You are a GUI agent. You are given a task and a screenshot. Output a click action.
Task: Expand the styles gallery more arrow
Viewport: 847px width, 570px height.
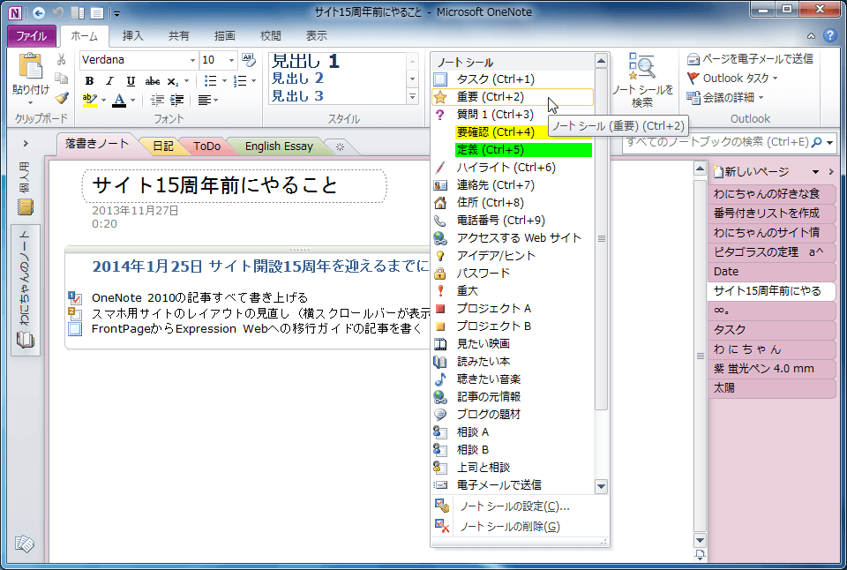point(412,97)
